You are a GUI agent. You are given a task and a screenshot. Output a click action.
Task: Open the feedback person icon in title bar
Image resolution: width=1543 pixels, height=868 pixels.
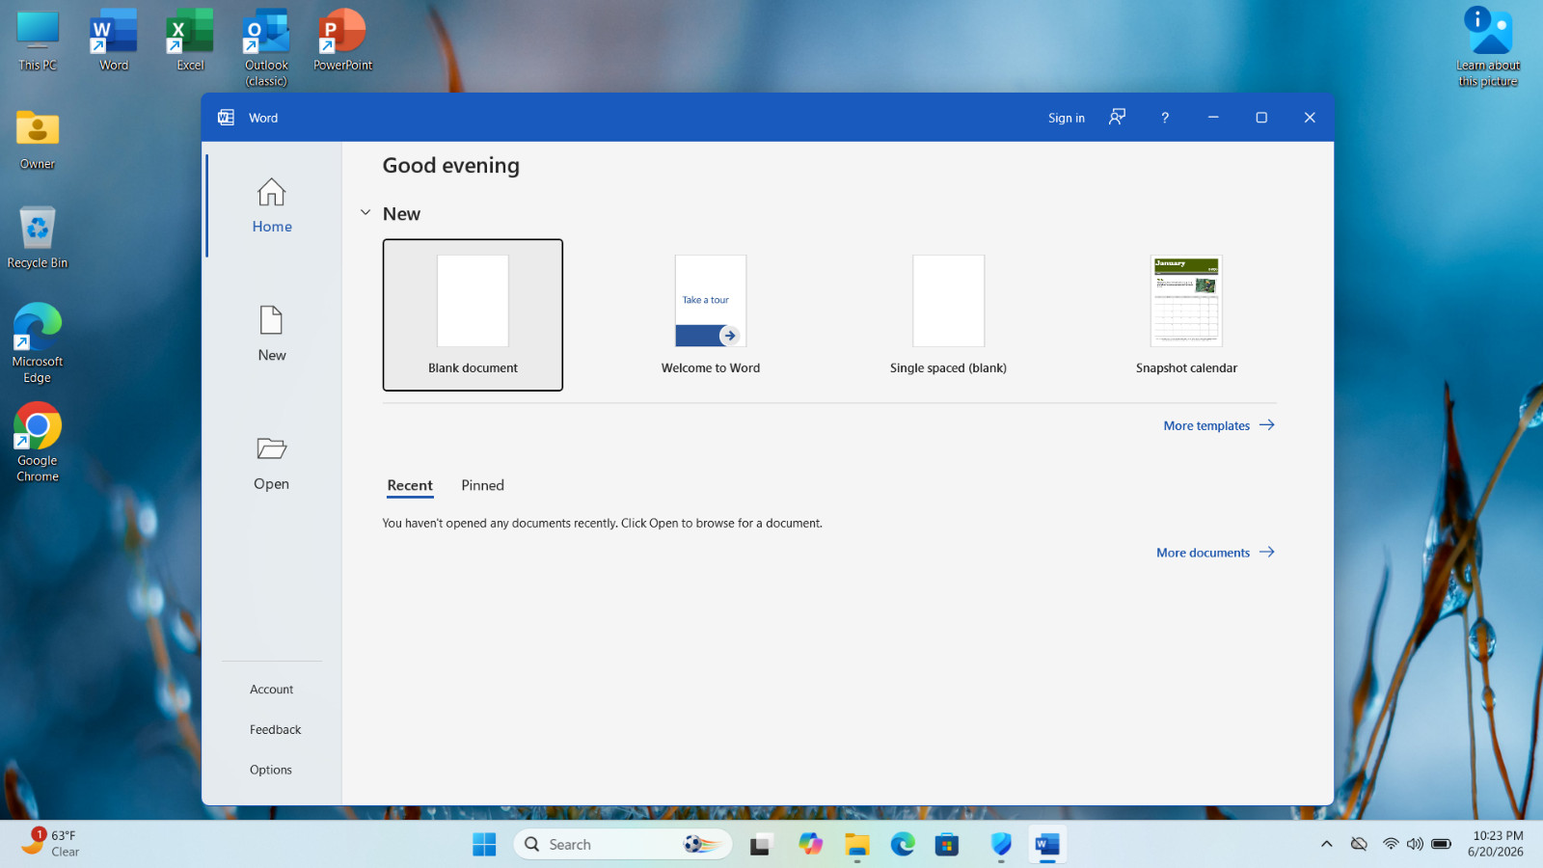tap(1117, 118)
